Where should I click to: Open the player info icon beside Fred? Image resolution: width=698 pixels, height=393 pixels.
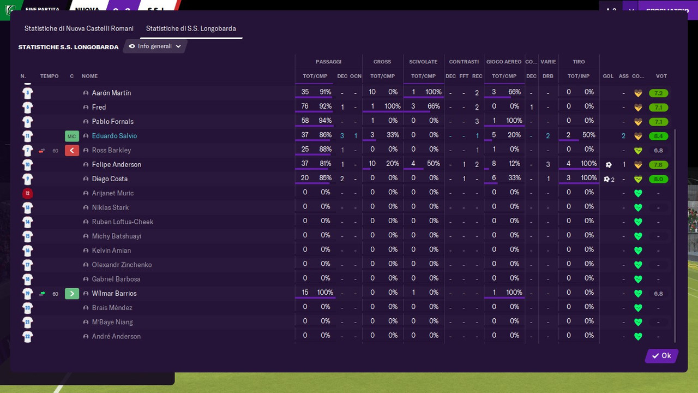(x=86, y=108)
